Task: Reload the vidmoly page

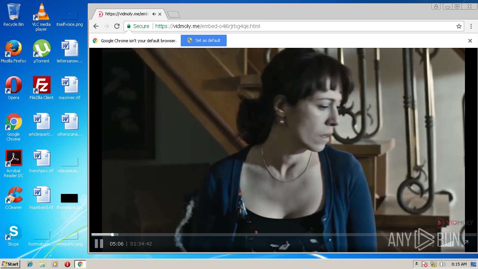Action: [x=117, y=26]
